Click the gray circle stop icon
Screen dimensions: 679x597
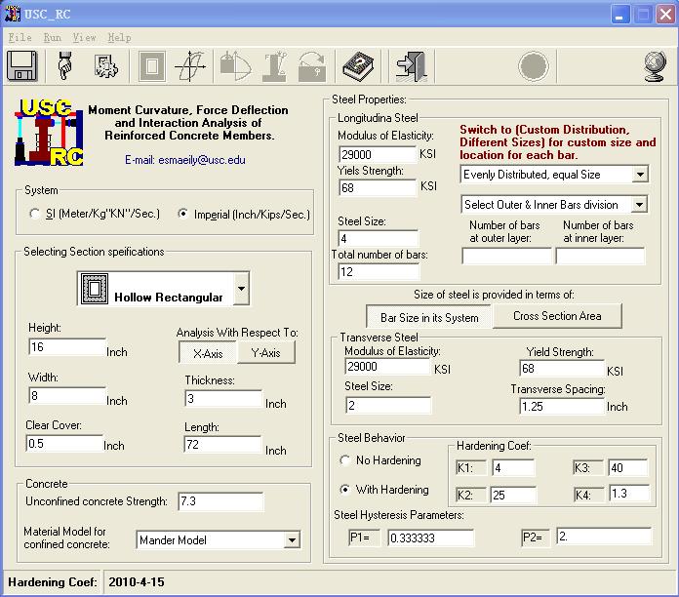pos(533,66)
